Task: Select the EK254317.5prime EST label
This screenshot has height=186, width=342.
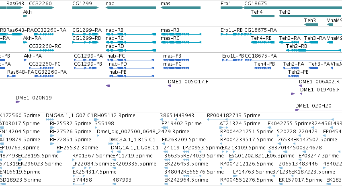Action: coord(94,172)
